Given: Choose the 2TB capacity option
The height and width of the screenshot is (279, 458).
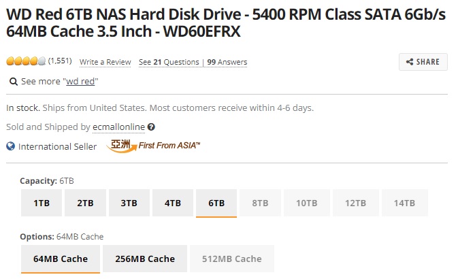Looking at the screenshot, I should (x=85, y=203).
